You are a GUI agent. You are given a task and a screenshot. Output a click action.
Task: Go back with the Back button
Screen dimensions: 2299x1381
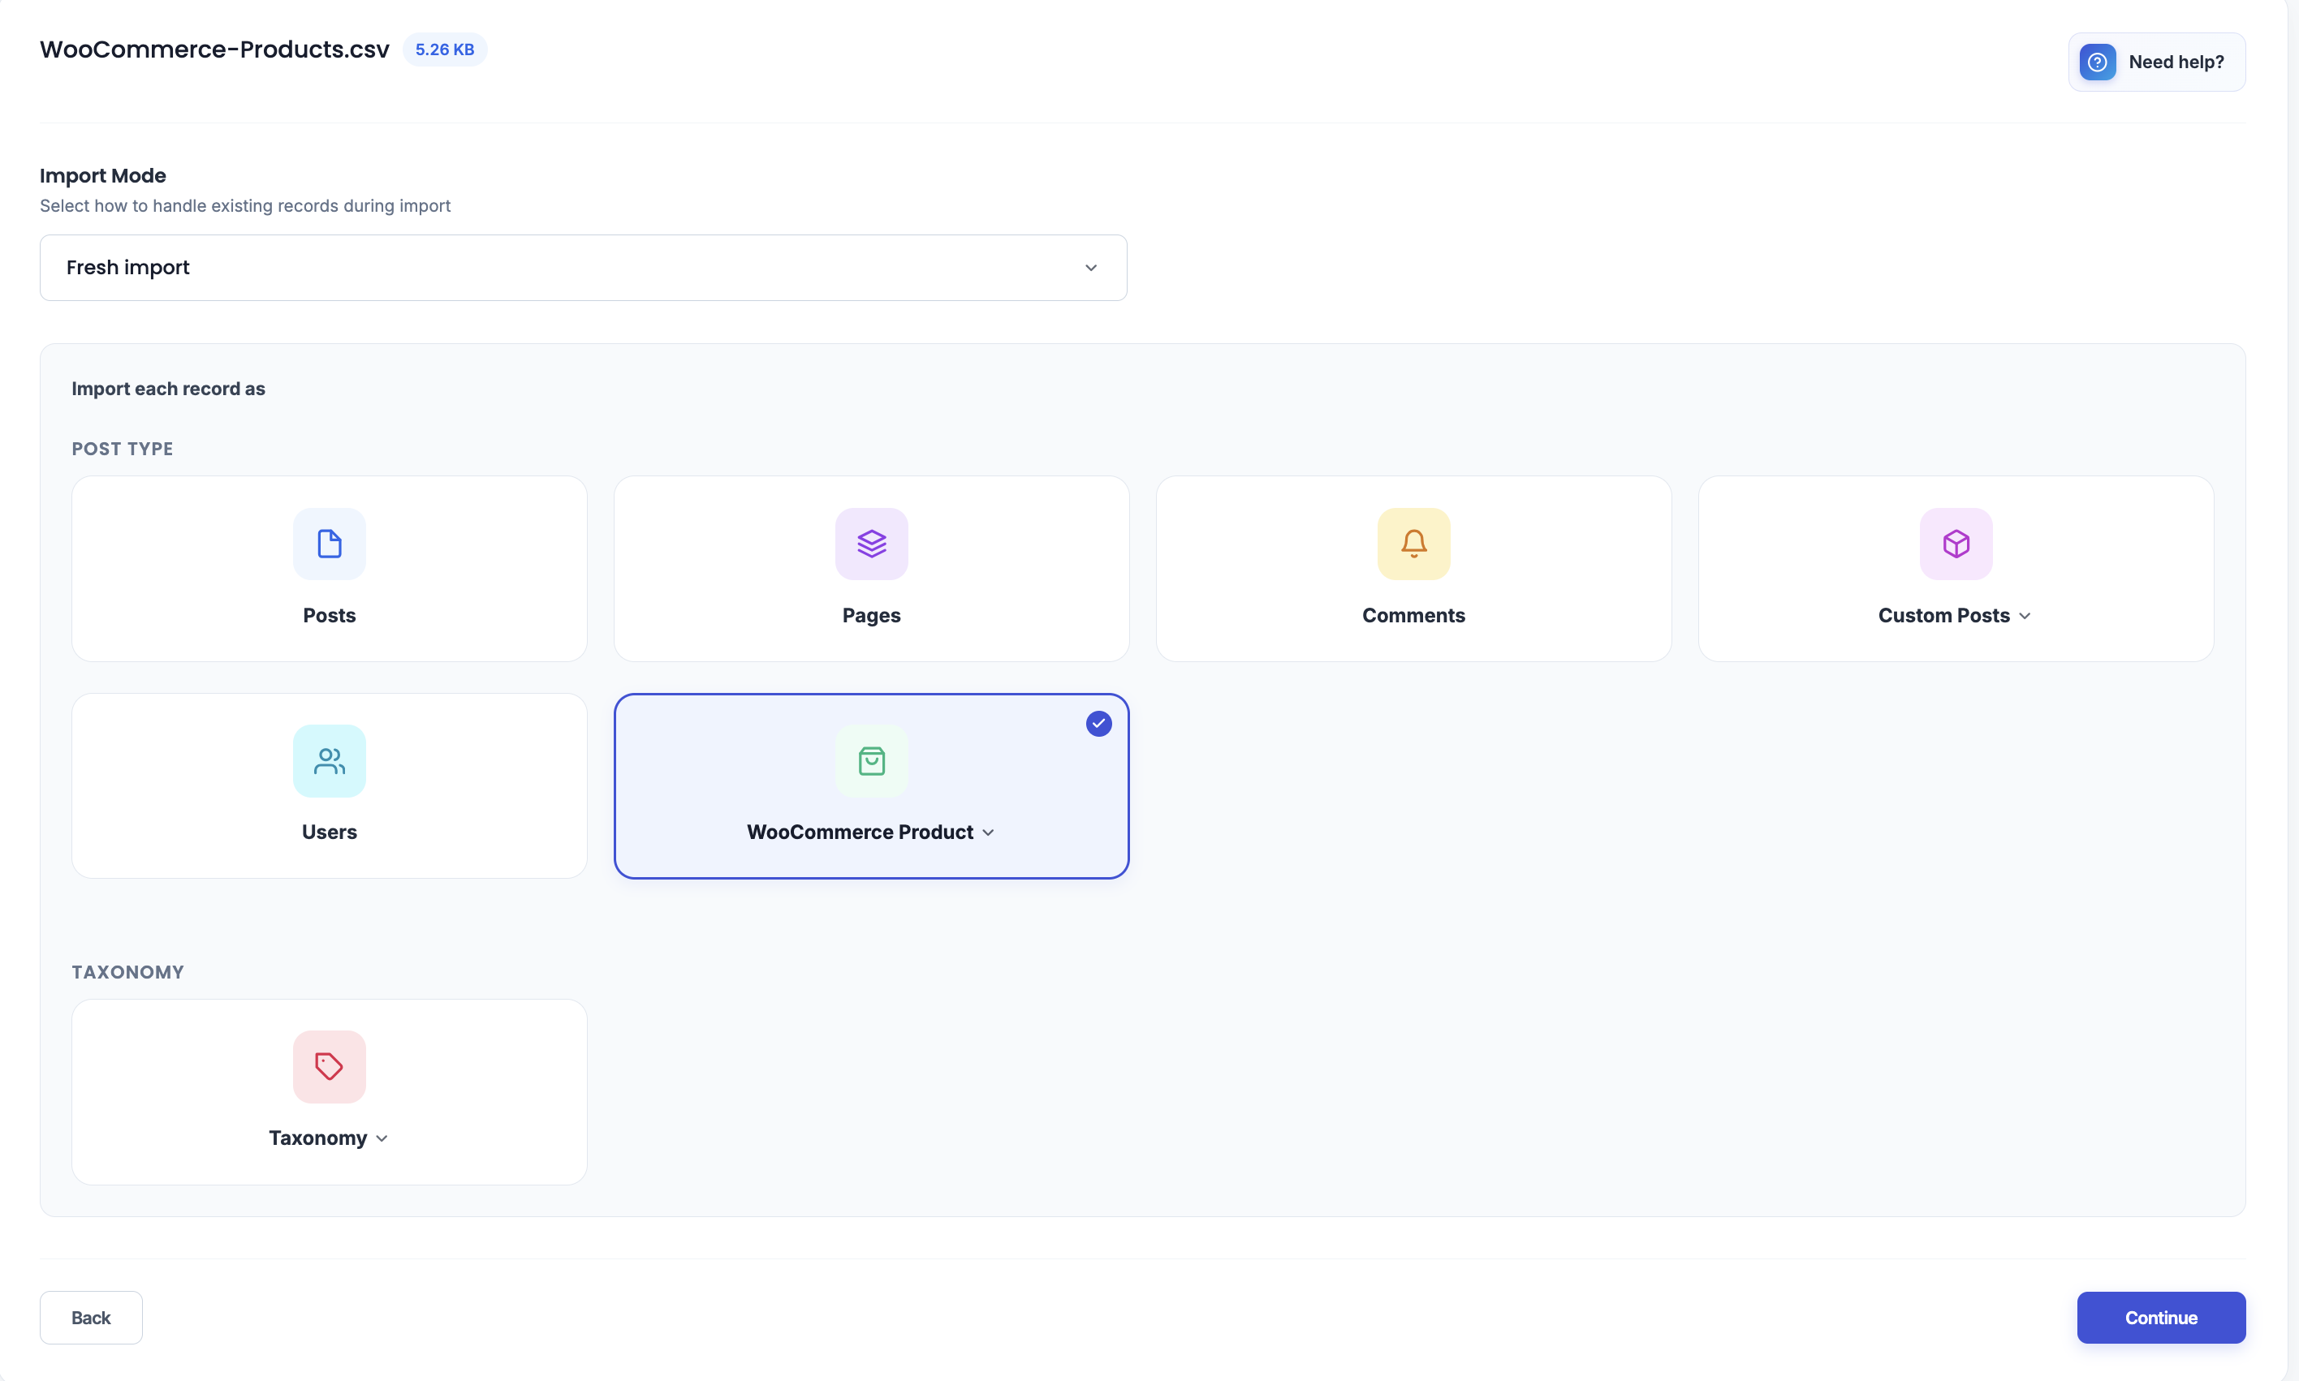pos(91,1318)
